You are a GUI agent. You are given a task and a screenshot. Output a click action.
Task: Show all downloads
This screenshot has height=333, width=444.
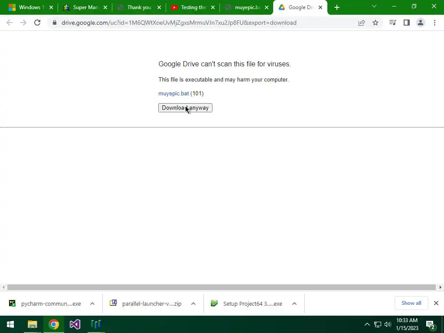[x=411, y=303]
